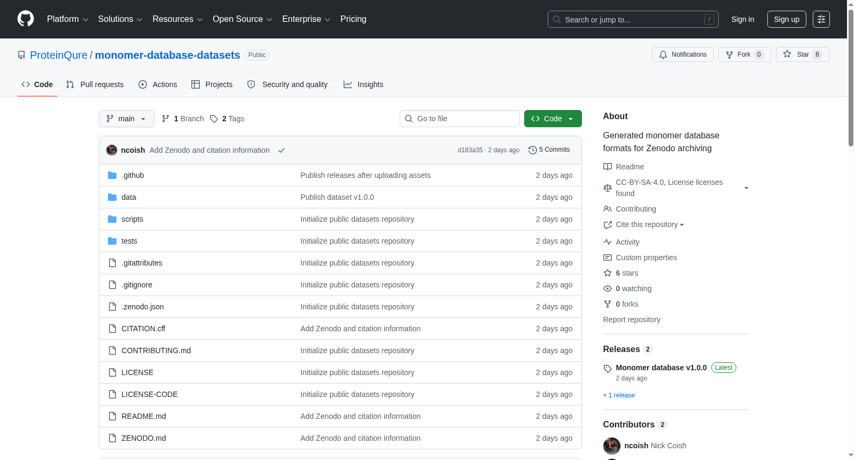Open the global navigation settings icon
855x460 pixels.
tap(821, 19)
